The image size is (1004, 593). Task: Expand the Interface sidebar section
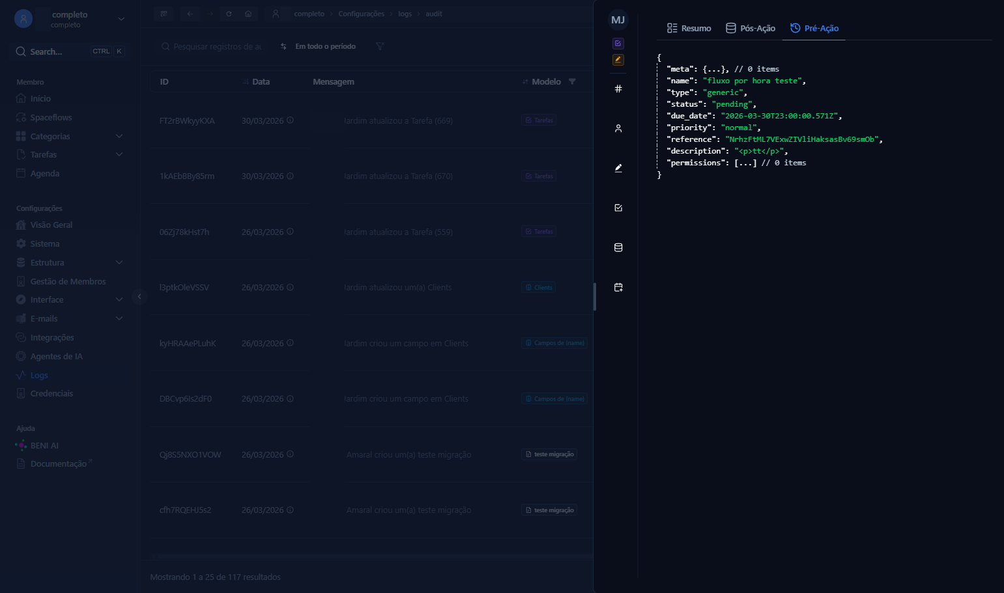[x=119, y=299]
